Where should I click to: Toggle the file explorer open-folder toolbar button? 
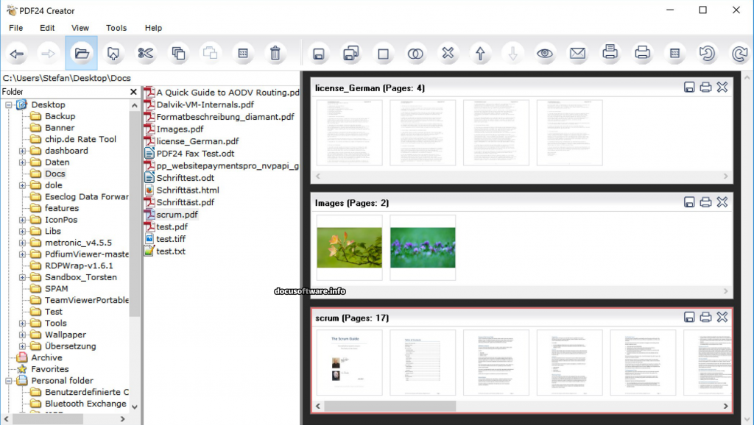[81, 53]
